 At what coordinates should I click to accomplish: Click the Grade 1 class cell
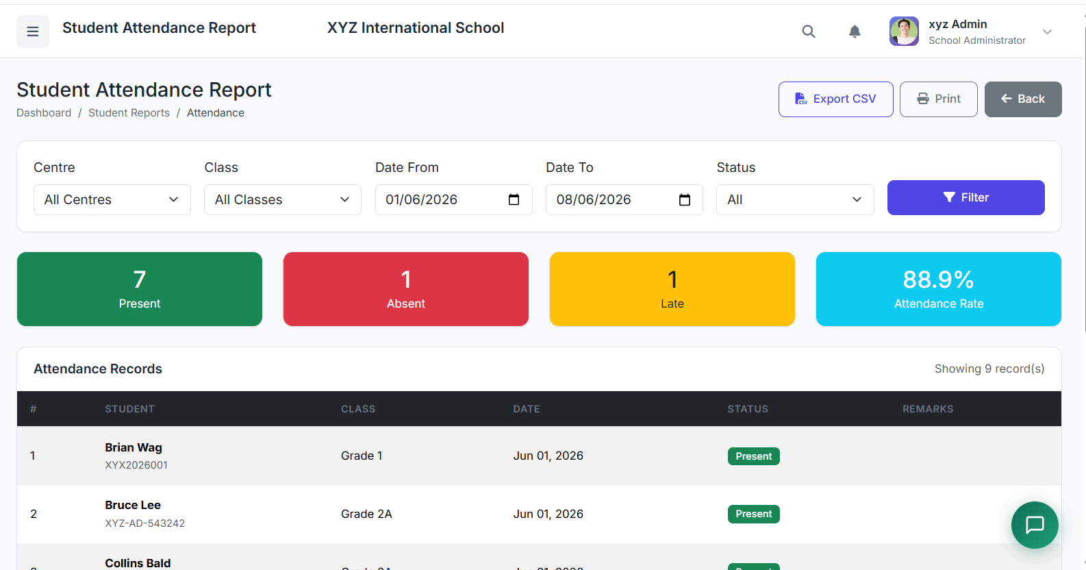pos(362,456)
